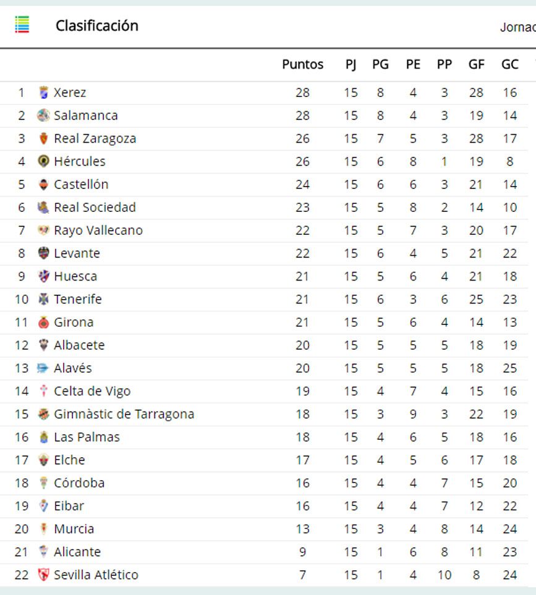Sort table by Puntos column header

(302, 64)
